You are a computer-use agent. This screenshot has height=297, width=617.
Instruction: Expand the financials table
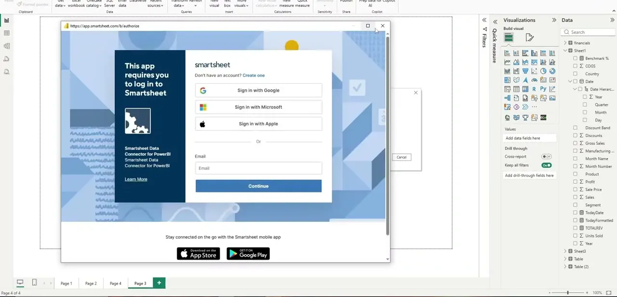point(565,43)
